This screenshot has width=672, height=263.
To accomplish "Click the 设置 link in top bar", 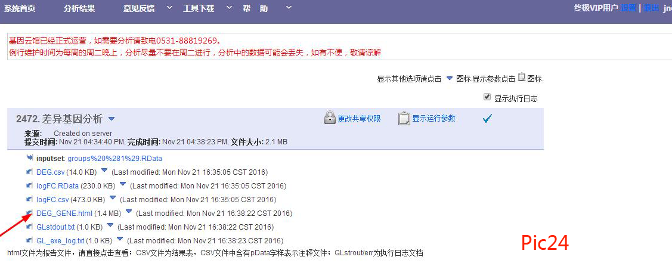I will click(x=628, y=8).
